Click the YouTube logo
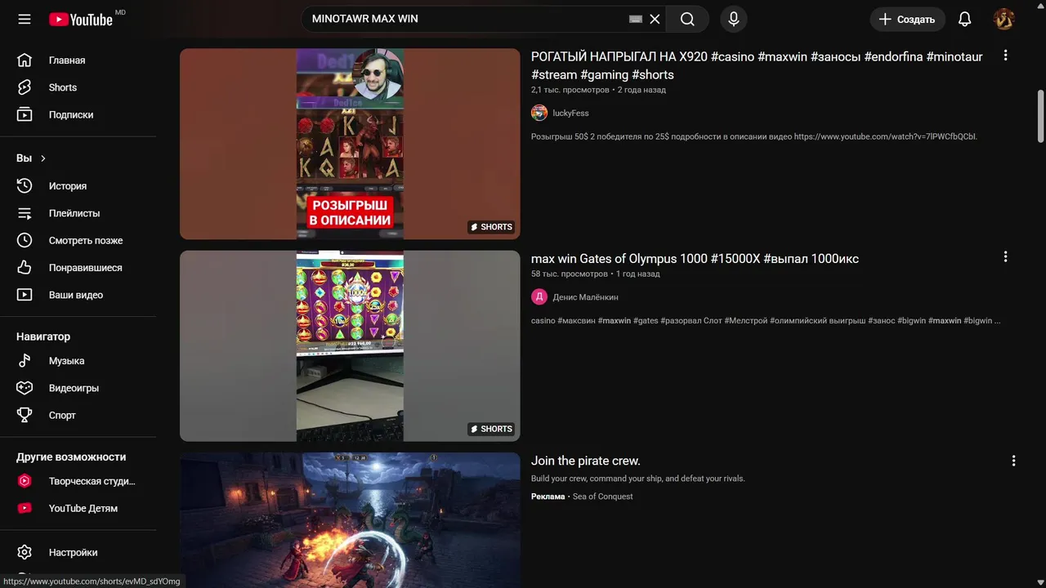The height and width of the screenshot is (588, 1046). point(81,19)
